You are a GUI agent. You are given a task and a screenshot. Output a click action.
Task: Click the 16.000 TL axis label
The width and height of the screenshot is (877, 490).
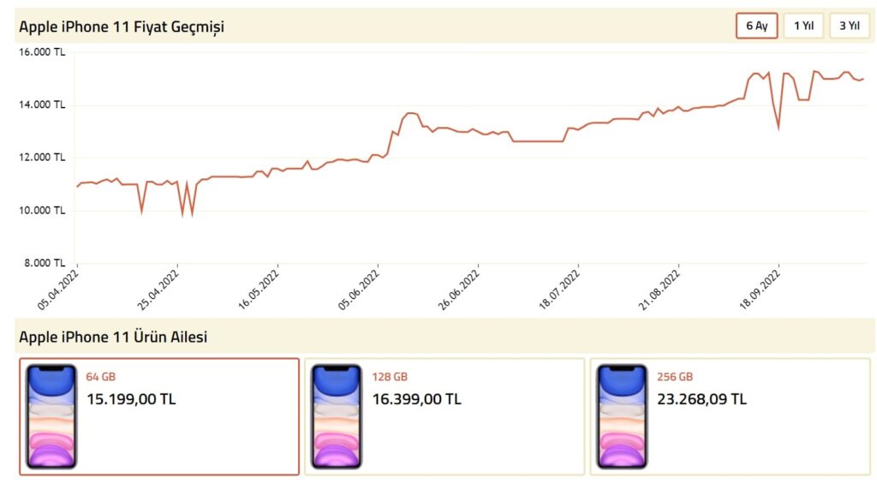[42, 52]
